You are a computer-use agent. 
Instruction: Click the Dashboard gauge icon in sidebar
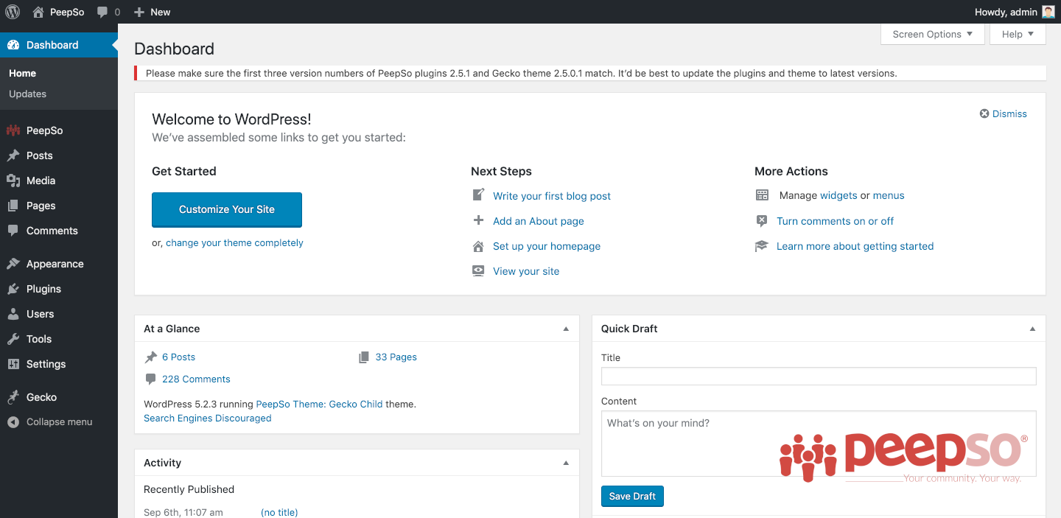tap(13, 45)
